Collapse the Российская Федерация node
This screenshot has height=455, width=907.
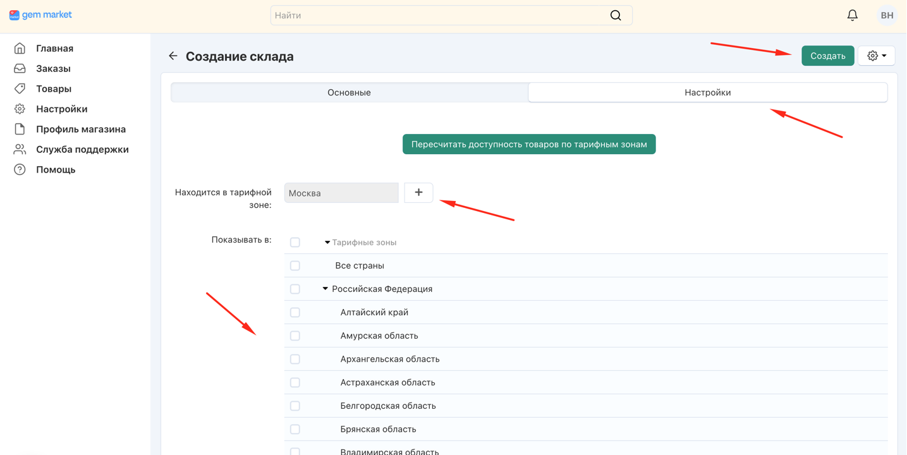coord(326,289)
